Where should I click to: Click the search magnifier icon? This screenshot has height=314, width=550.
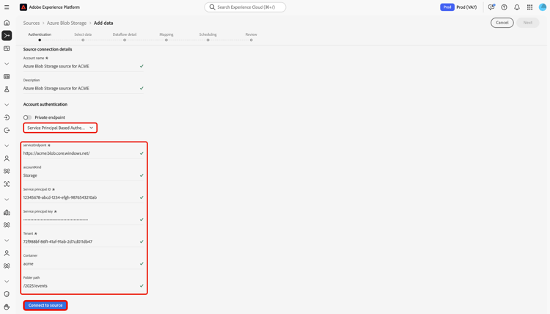click(x=212, y=7)
